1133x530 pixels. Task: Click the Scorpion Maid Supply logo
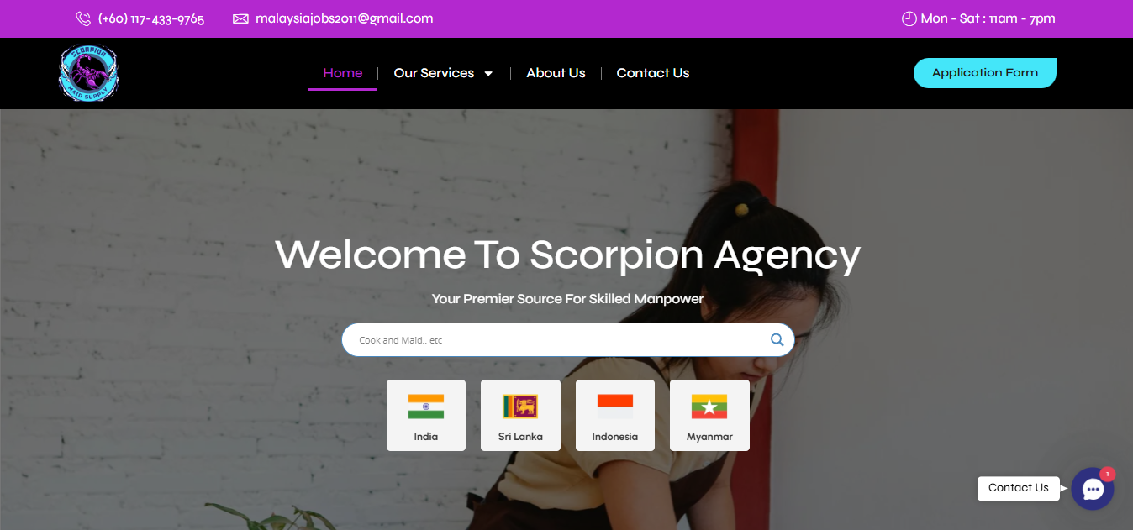point(88,73)
